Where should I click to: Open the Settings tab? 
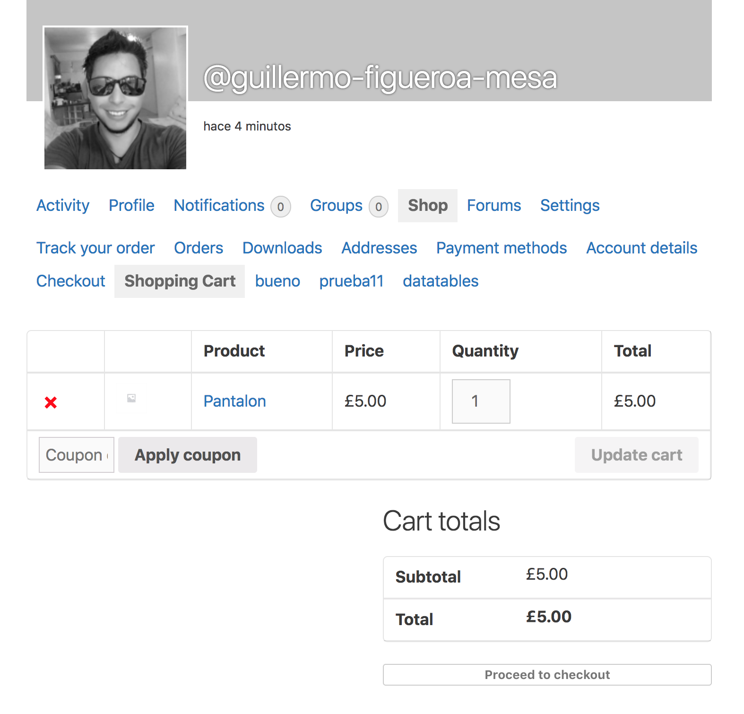[570, 206]
